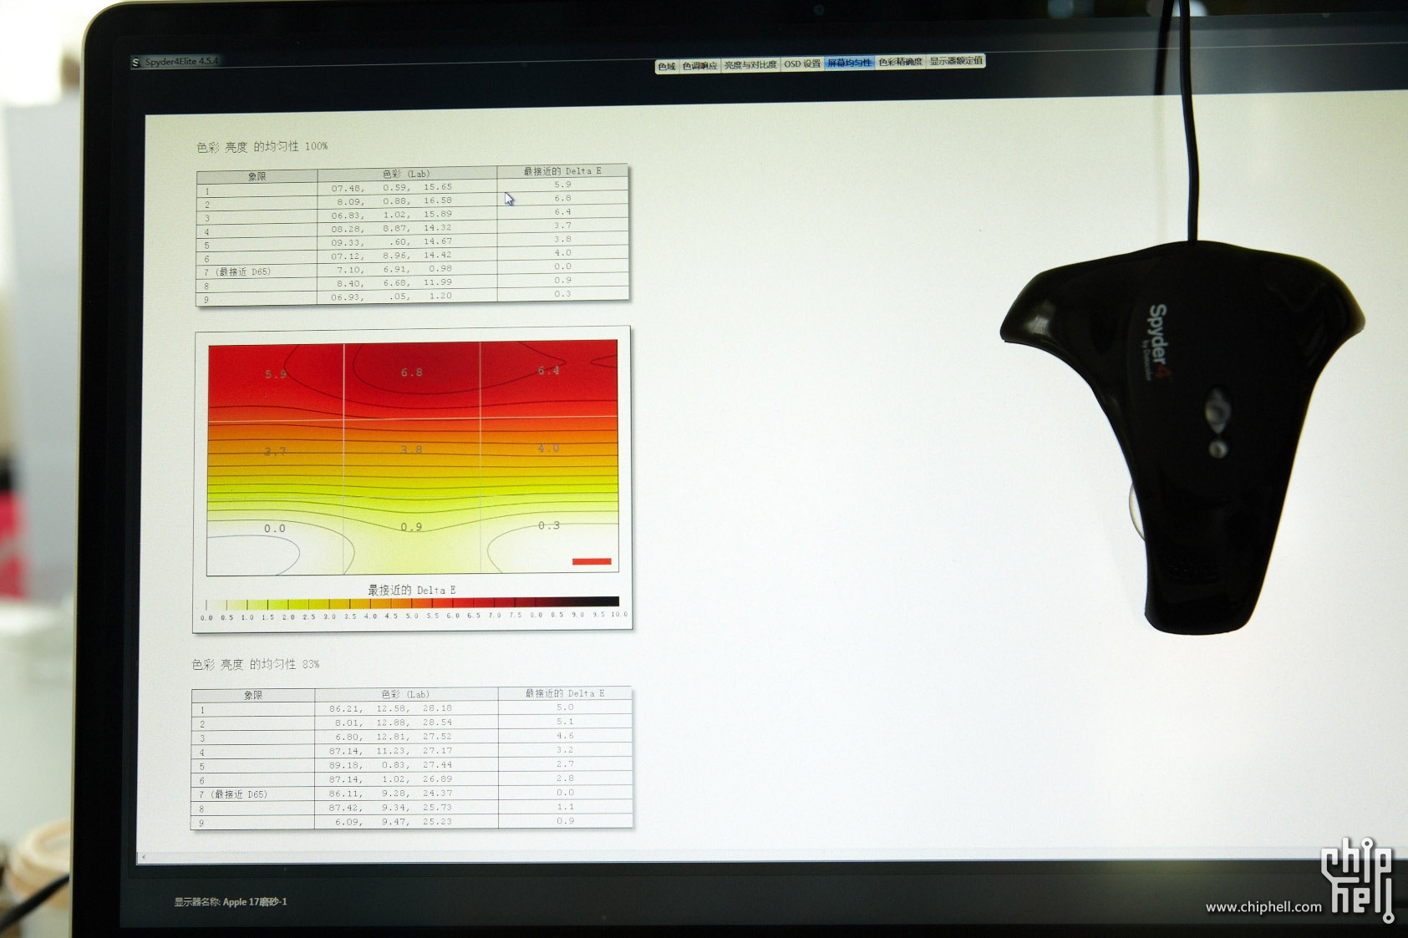Select Delta E 5.1 cell in 83% table
Image resolution: width=1408 pixels, height=938 pixels.
[565, 722]
